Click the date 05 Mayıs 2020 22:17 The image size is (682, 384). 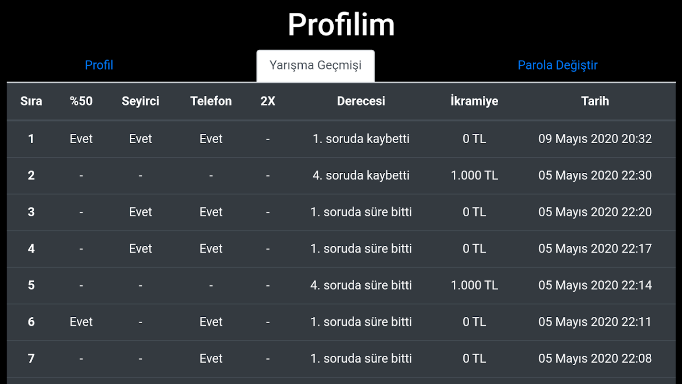(595, 248)
